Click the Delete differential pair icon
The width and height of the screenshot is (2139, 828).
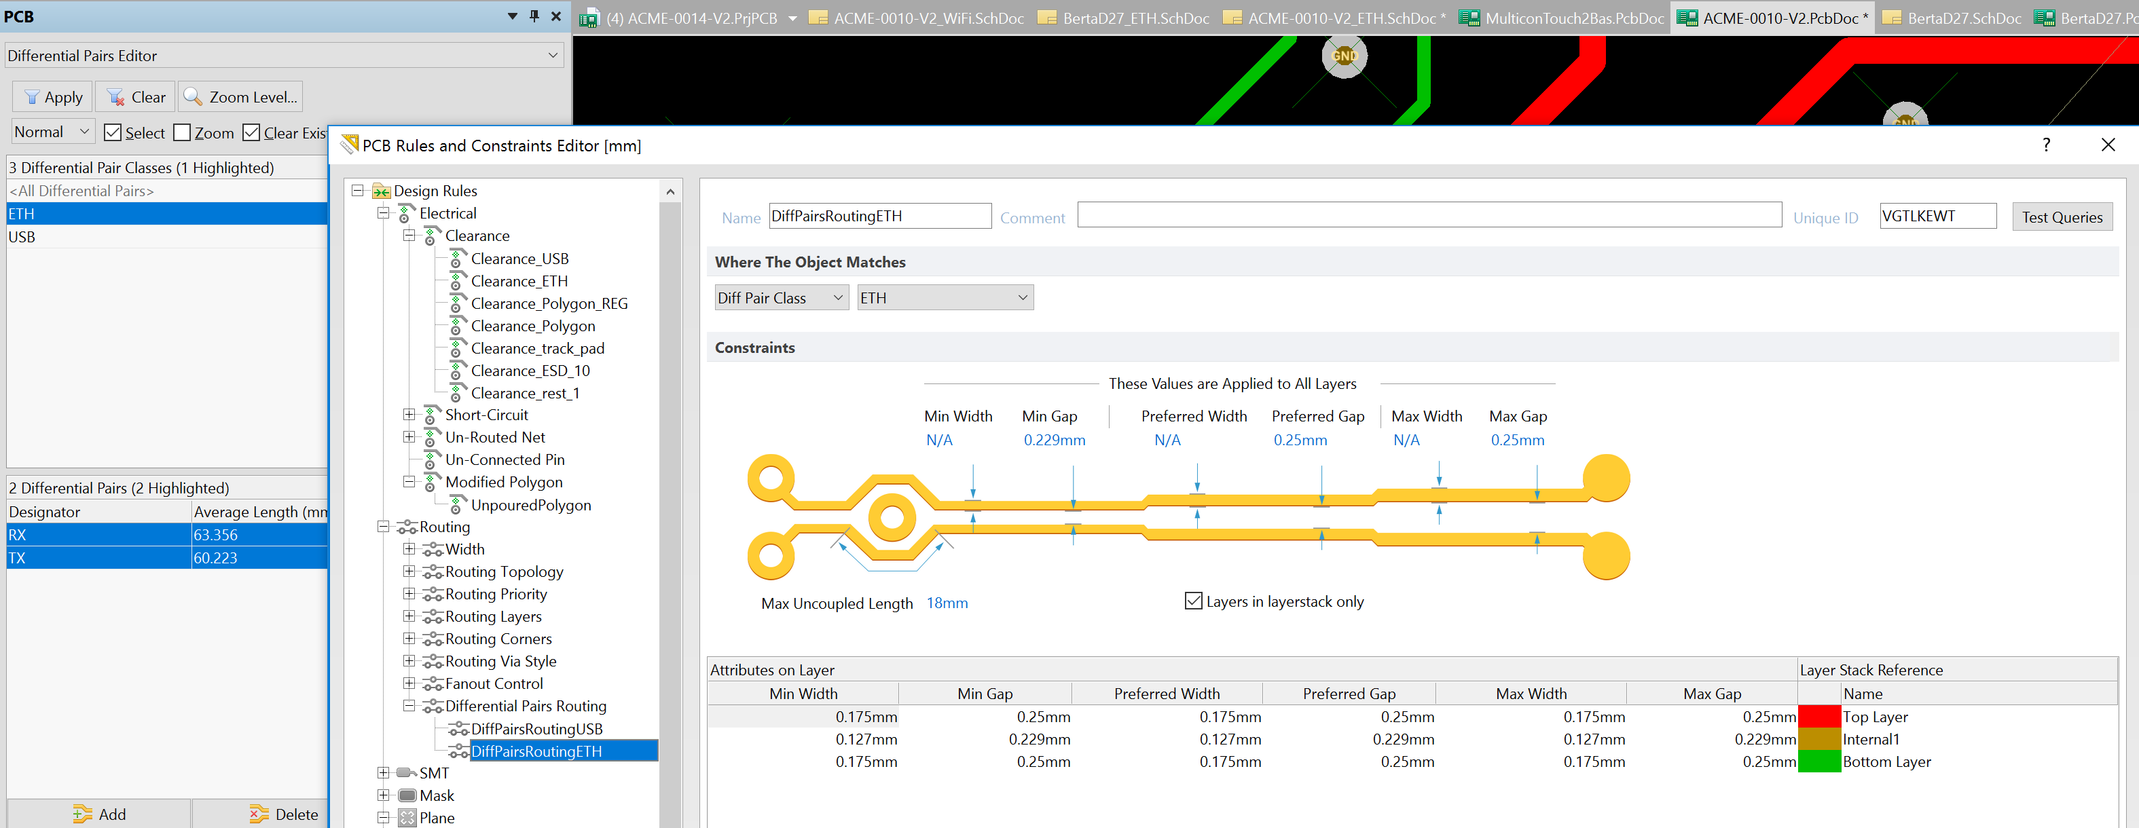[x=259, y=814]
